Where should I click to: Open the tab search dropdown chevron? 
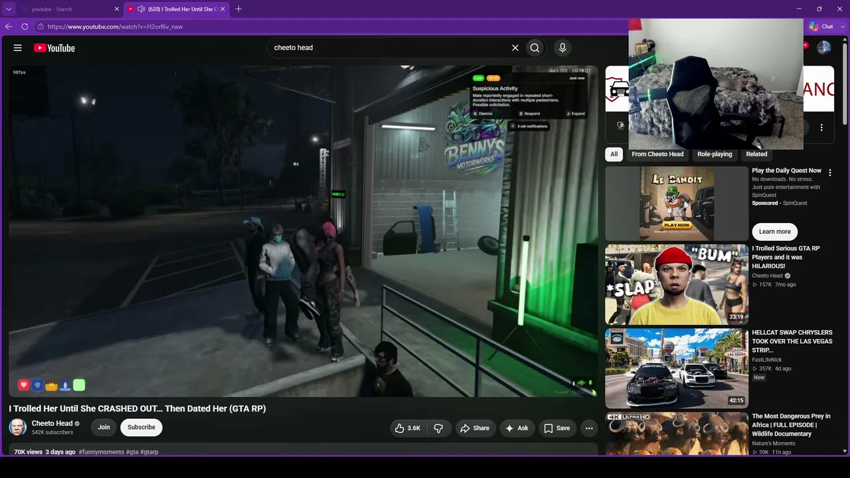pos(9,9)
